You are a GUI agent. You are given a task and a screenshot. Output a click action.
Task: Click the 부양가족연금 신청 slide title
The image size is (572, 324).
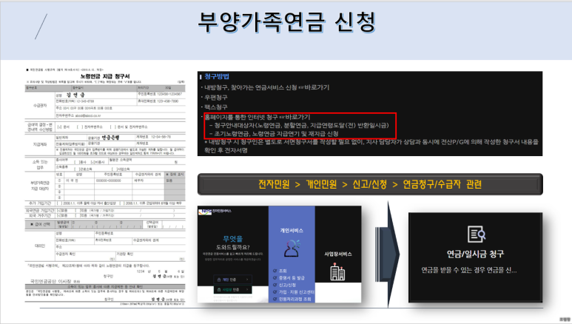[286, 22]
